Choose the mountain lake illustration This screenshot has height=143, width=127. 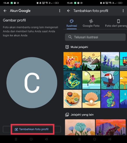91,61
